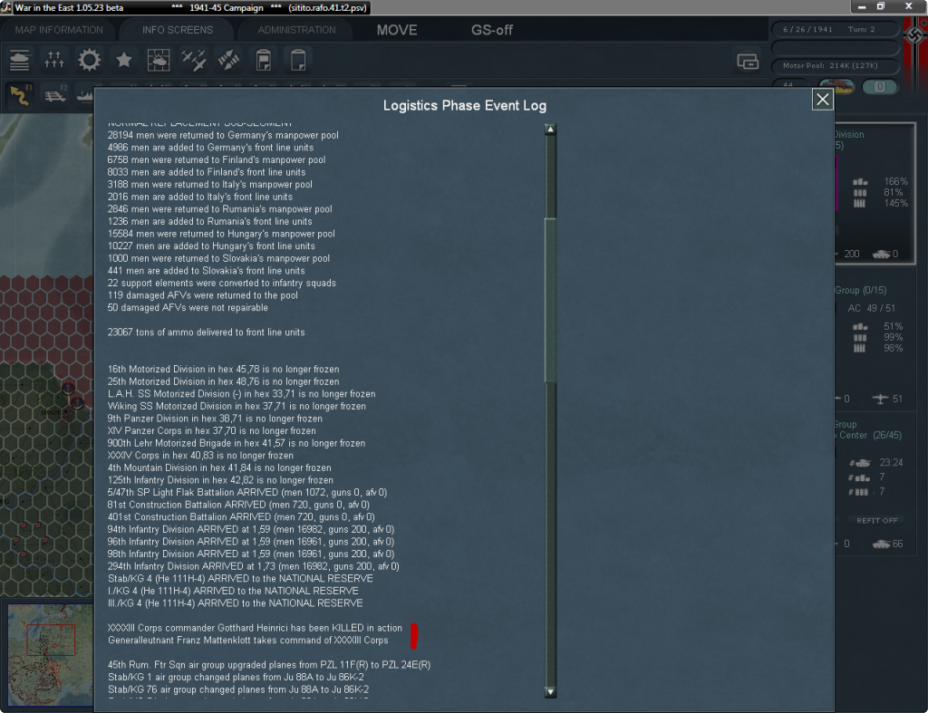The height and width of the screenshot is (713, 928).
Task: Open the weather map icon
Action: (159, 61)
